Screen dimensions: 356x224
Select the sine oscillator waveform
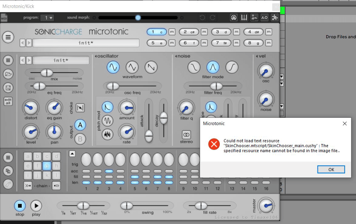click(x=113, y=67)
